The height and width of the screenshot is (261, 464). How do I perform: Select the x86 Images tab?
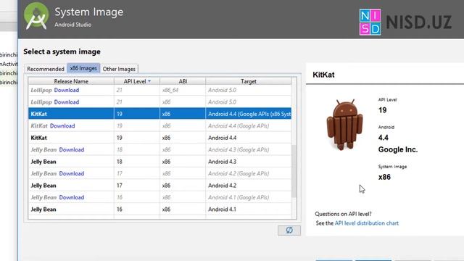tap(83, 68)
